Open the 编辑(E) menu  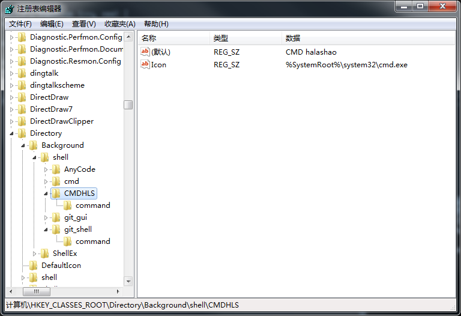(x=52, y=24)
